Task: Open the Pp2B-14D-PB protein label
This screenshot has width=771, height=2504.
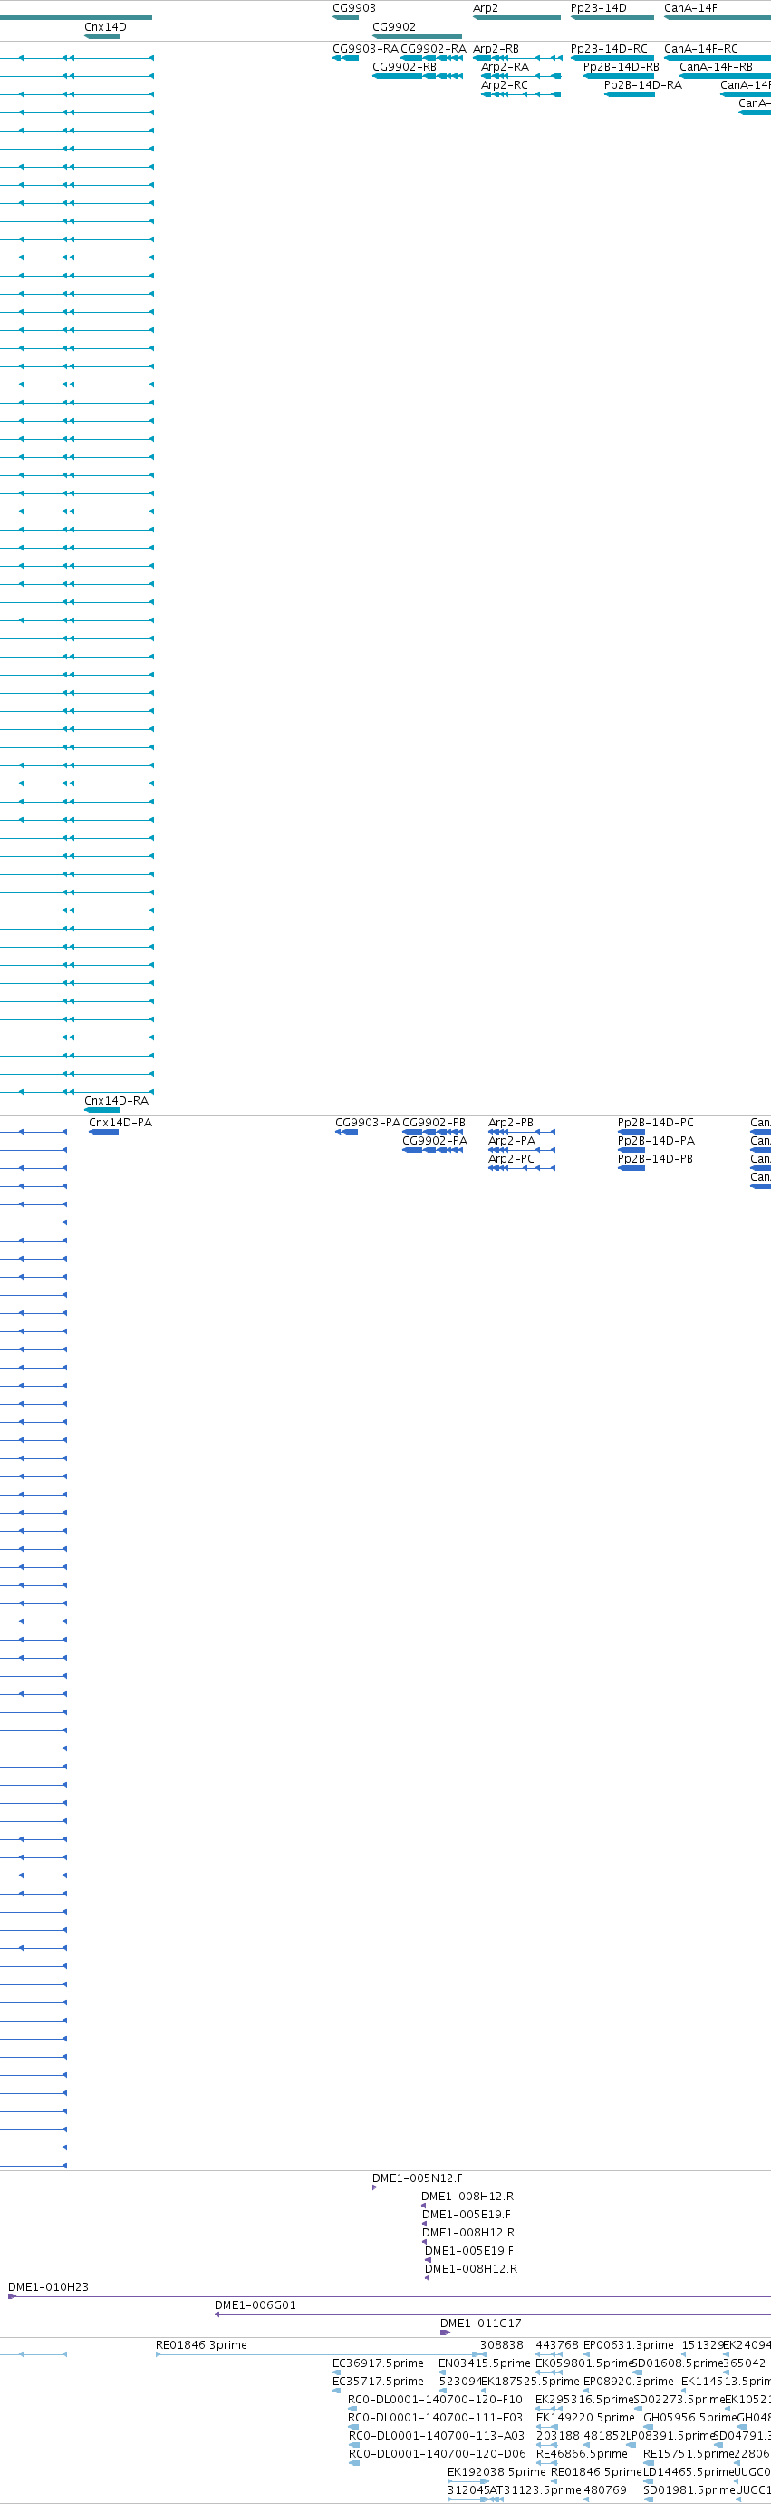Action: pyautogui.click(x=655, y=1159)
